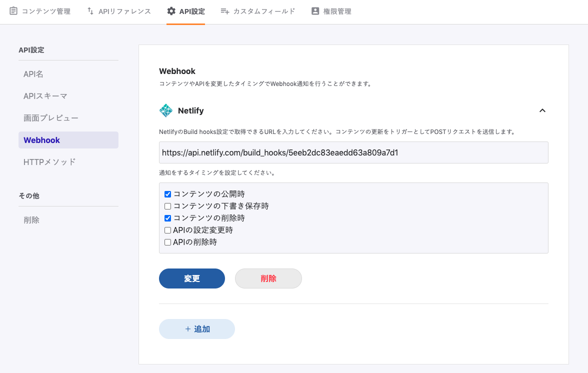Click the Netlify logo icon
588x373 pixels.
166,110
